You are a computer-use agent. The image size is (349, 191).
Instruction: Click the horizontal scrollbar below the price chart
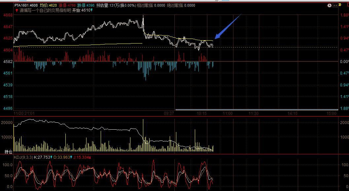[257, 110]
